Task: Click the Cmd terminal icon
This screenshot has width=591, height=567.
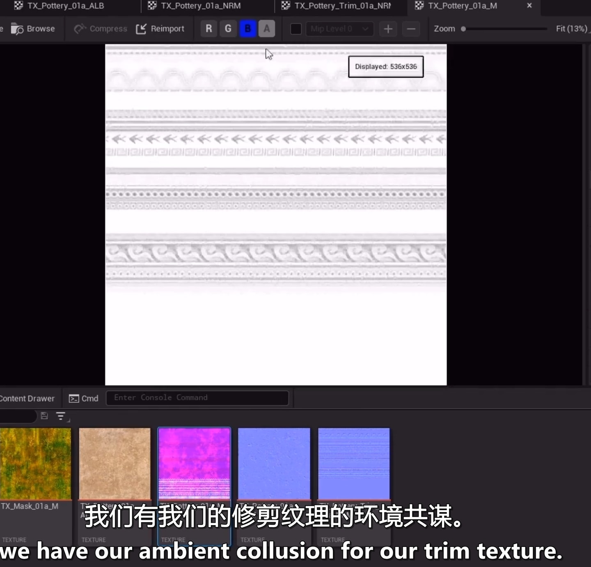Action: tap(74, 399)
